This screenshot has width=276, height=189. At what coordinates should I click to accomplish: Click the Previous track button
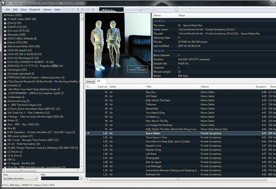83,10
